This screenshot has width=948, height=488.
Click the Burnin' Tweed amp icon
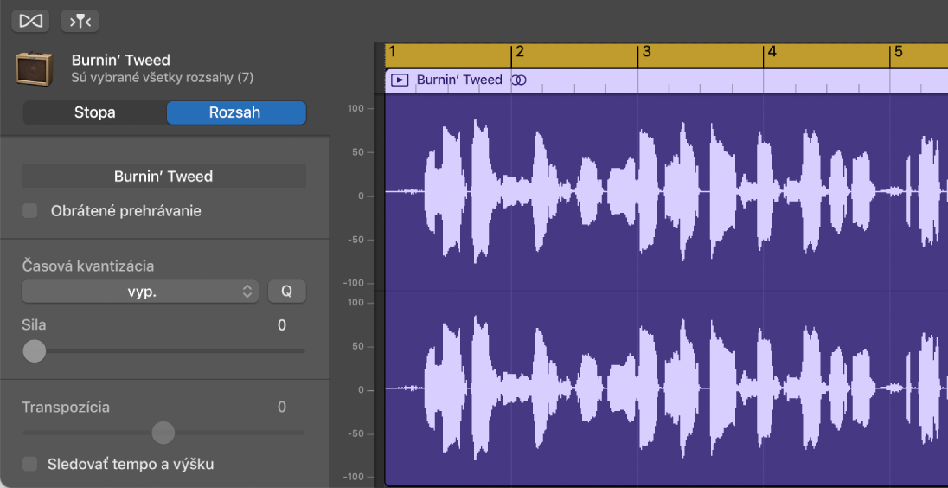click(35, 68)
